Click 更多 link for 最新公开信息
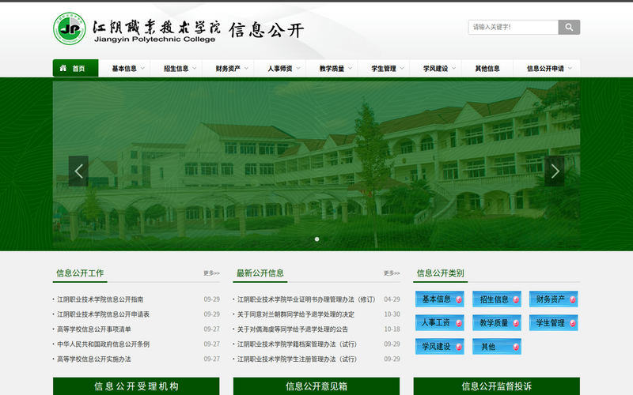Viewport: 633px width, 395px height. (392, 273)
